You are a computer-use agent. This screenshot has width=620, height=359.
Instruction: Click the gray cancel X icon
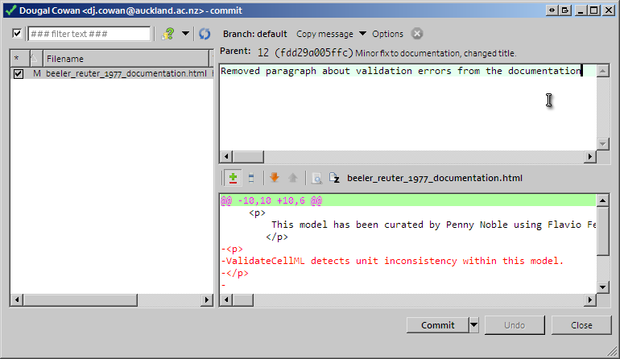[x=417, y=34]
